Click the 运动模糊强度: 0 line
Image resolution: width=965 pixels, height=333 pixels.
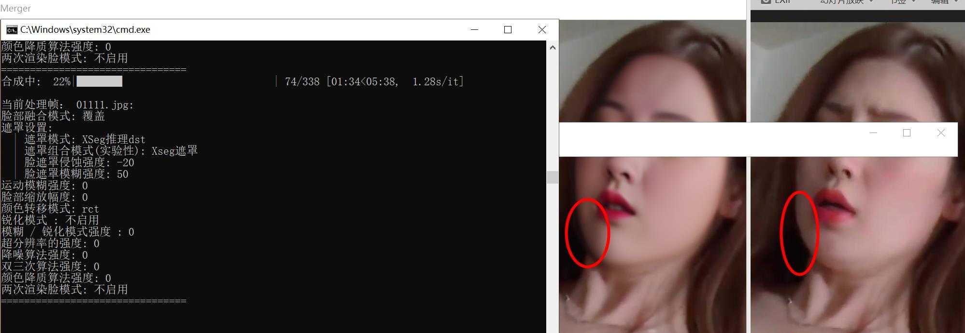[44, 186]
